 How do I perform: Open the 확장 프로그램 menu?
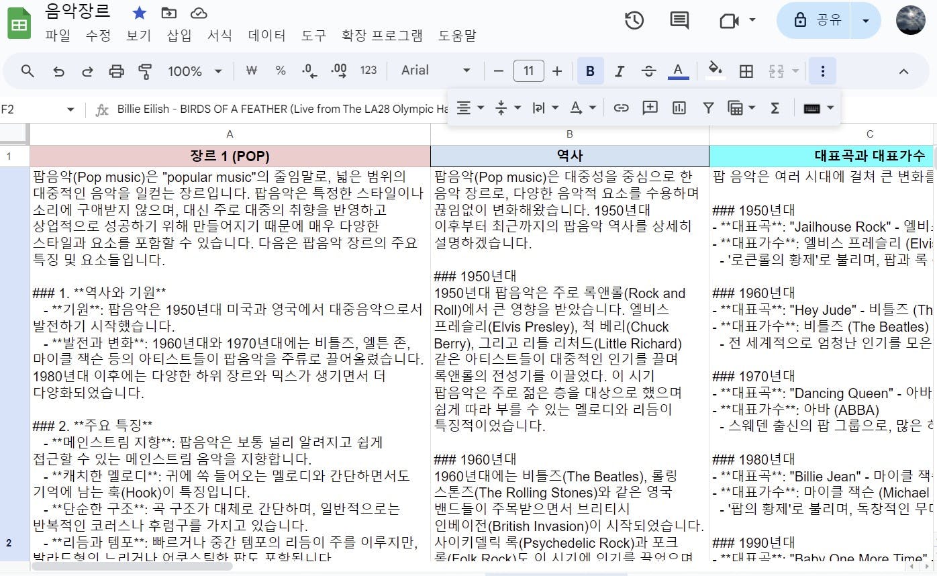pos(382,36)
